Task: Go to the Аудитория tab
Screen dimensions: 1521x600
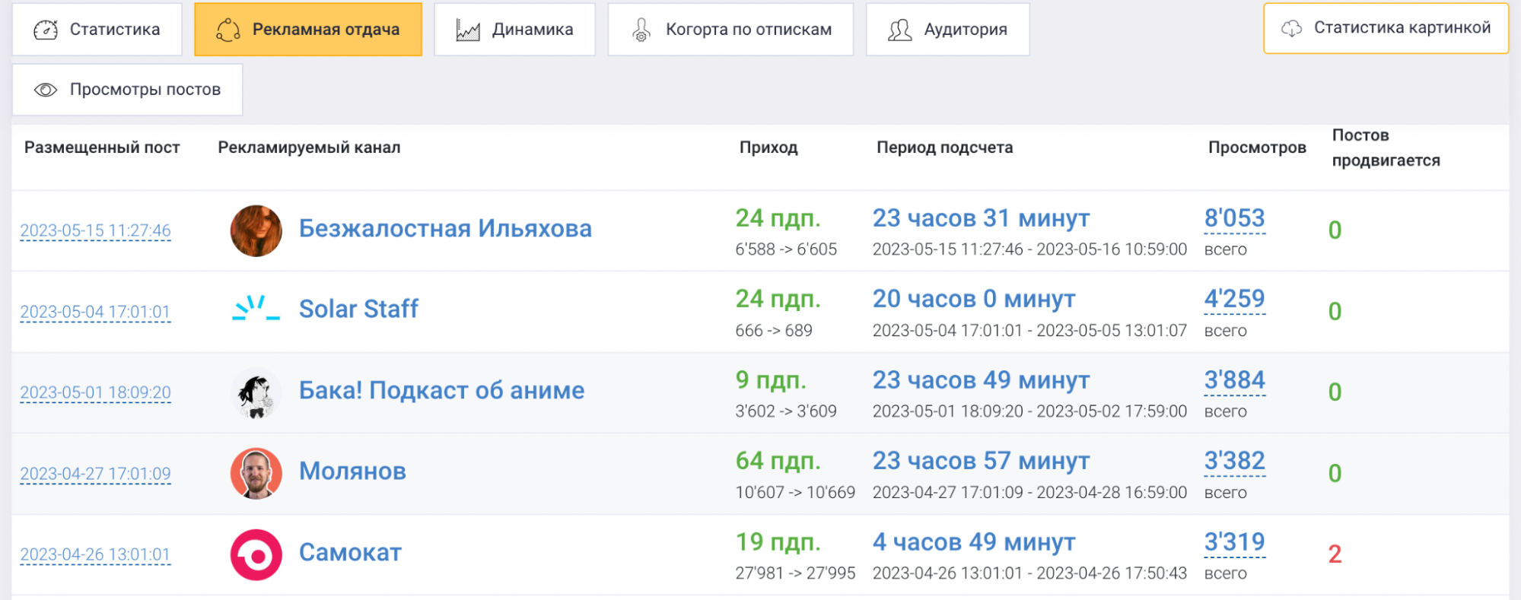Action: click(x=948, y=30)
